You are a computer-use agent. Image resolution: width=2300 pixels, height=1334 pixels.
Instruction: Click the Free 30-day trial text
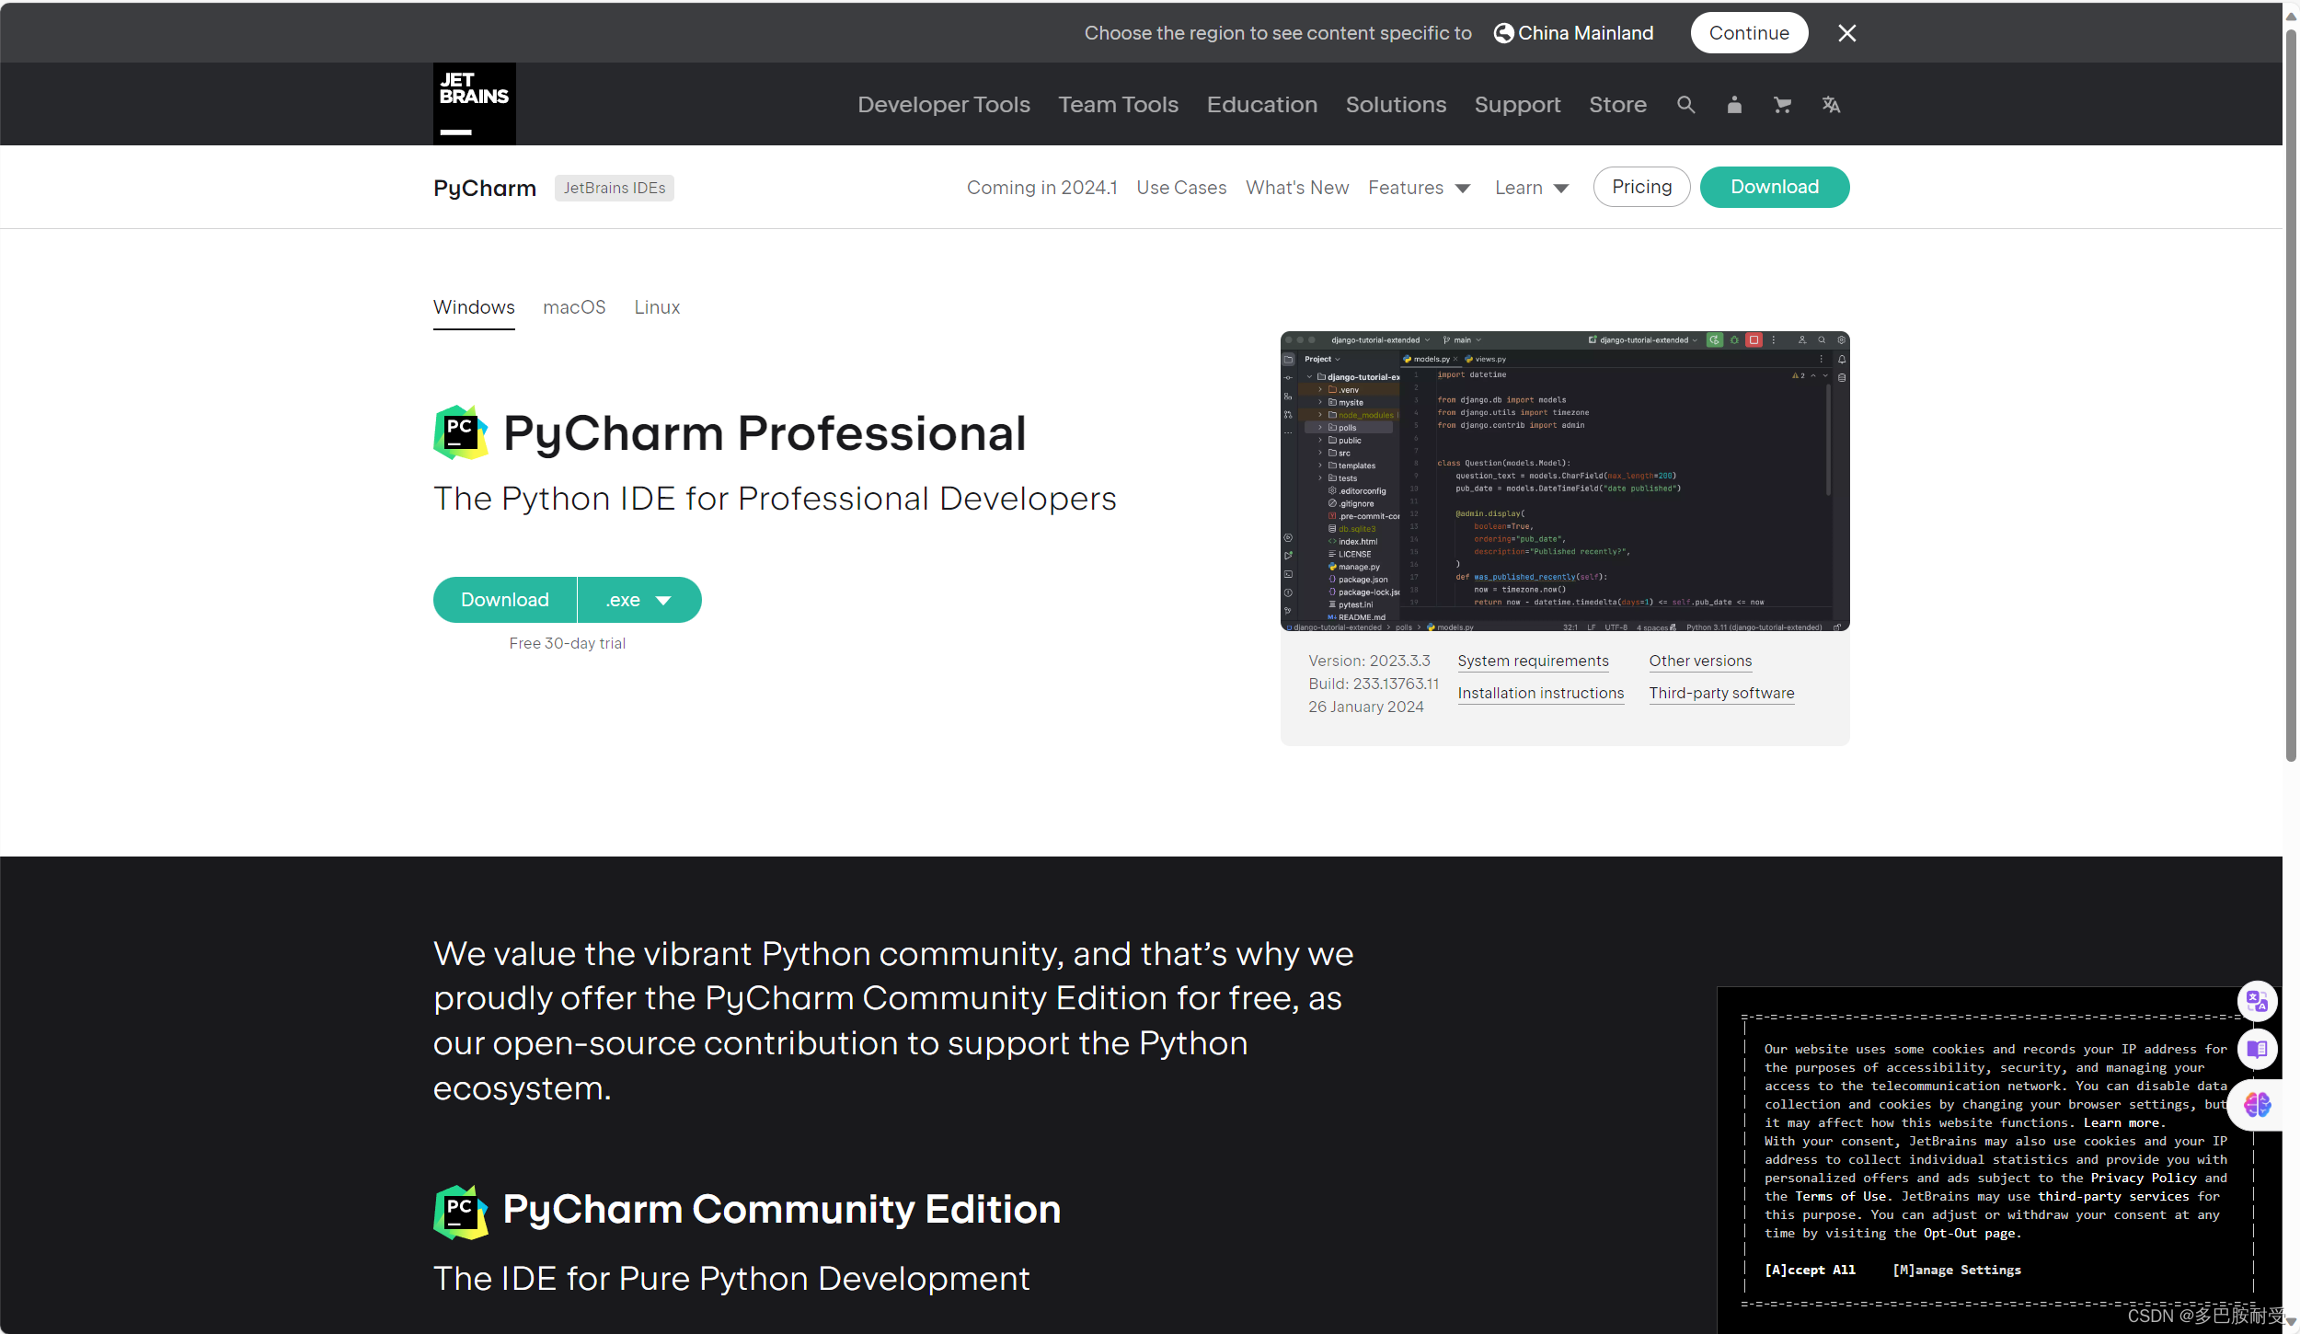tap(567, 643)
